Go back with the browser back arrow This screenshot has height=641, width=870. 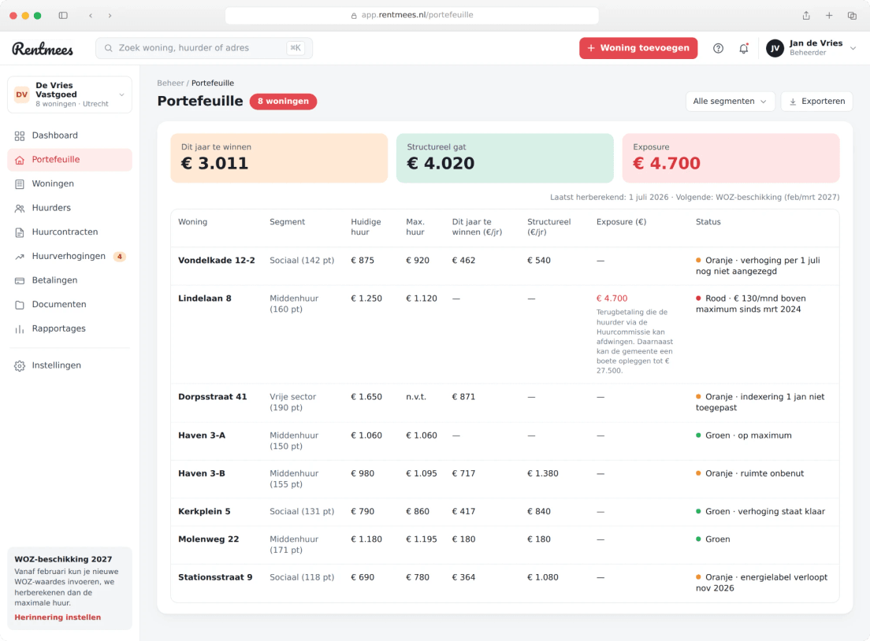(91, 16)
